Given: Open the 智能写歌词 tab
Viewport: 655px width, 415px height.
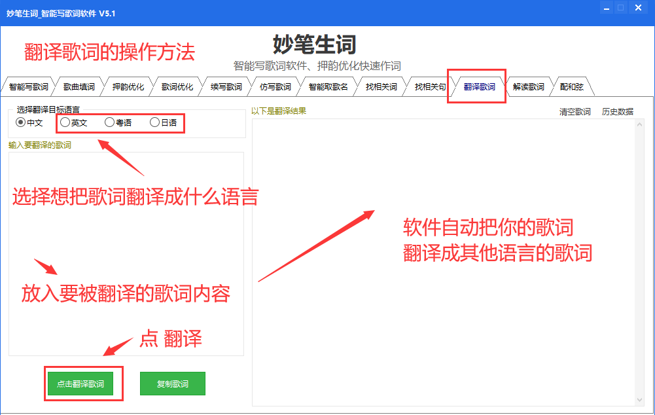Looking at the screenshot, I should (28, 87).
